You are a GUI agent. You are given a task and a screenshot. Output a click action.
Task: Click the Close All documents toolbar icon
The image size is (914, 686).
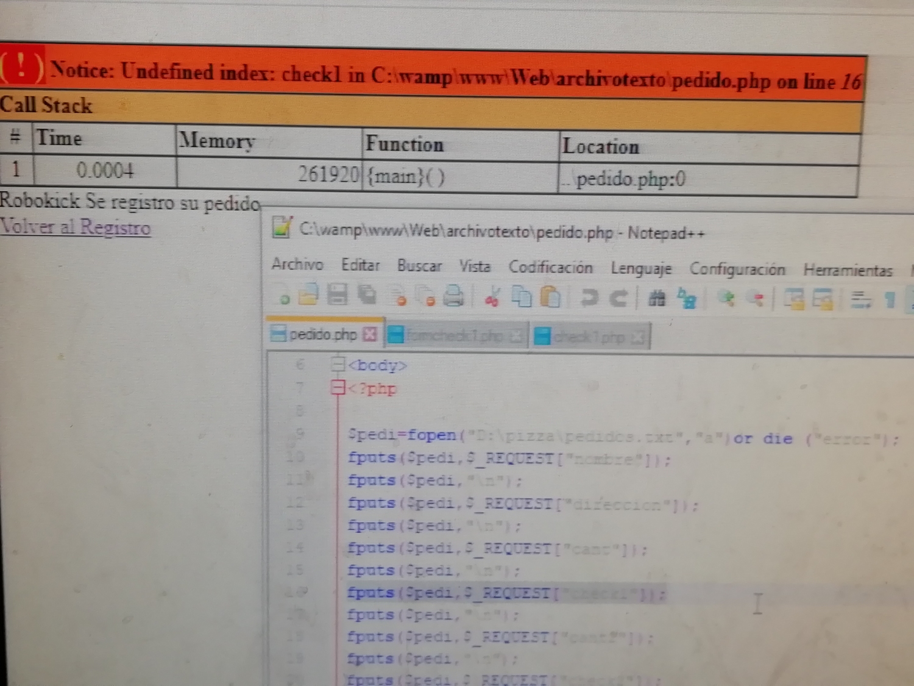(425, 296)
